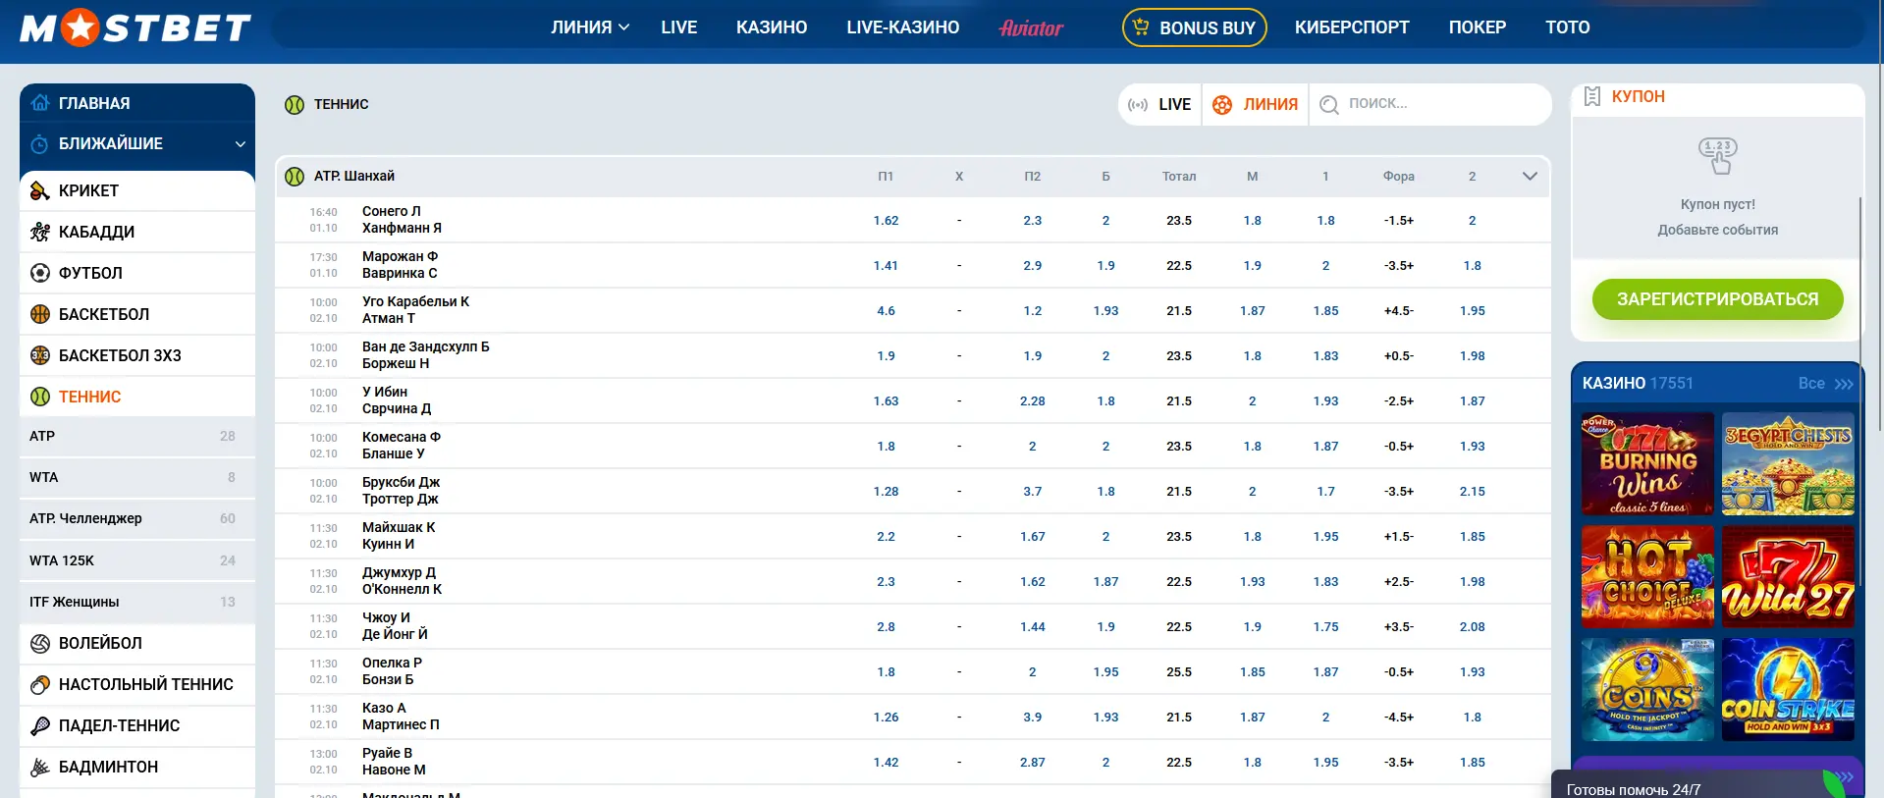Collapse the ATP. Шанхай league chevron

pyautogui.click(x=1530, y=177)
